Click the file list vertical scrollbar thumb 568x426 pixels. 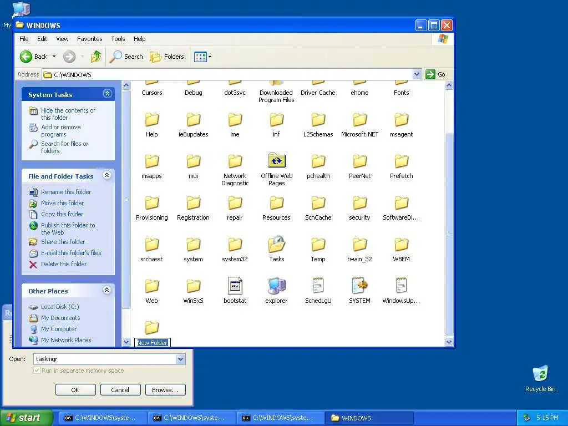click(449, 234)
